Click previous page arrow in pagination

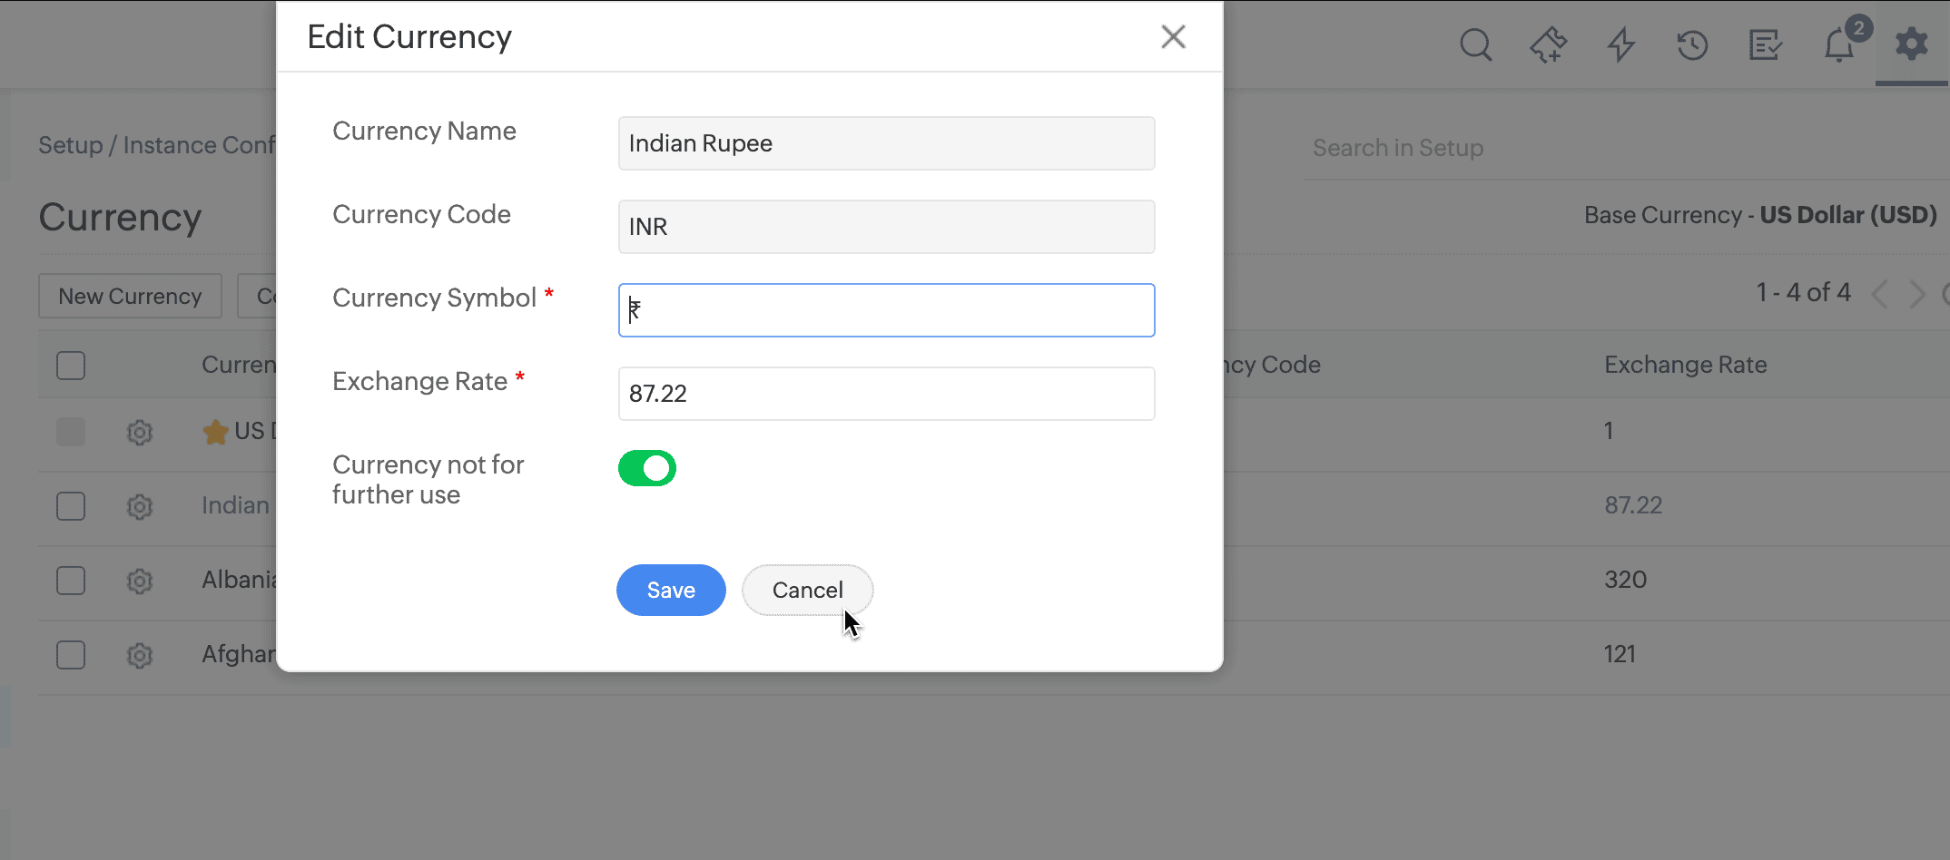(1878, 293)
